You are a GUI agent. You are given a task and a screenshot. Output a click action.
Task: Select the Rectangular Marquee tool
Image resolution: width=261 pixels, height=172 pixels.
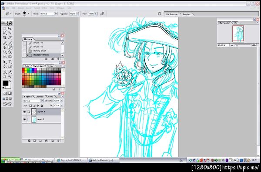5,28
